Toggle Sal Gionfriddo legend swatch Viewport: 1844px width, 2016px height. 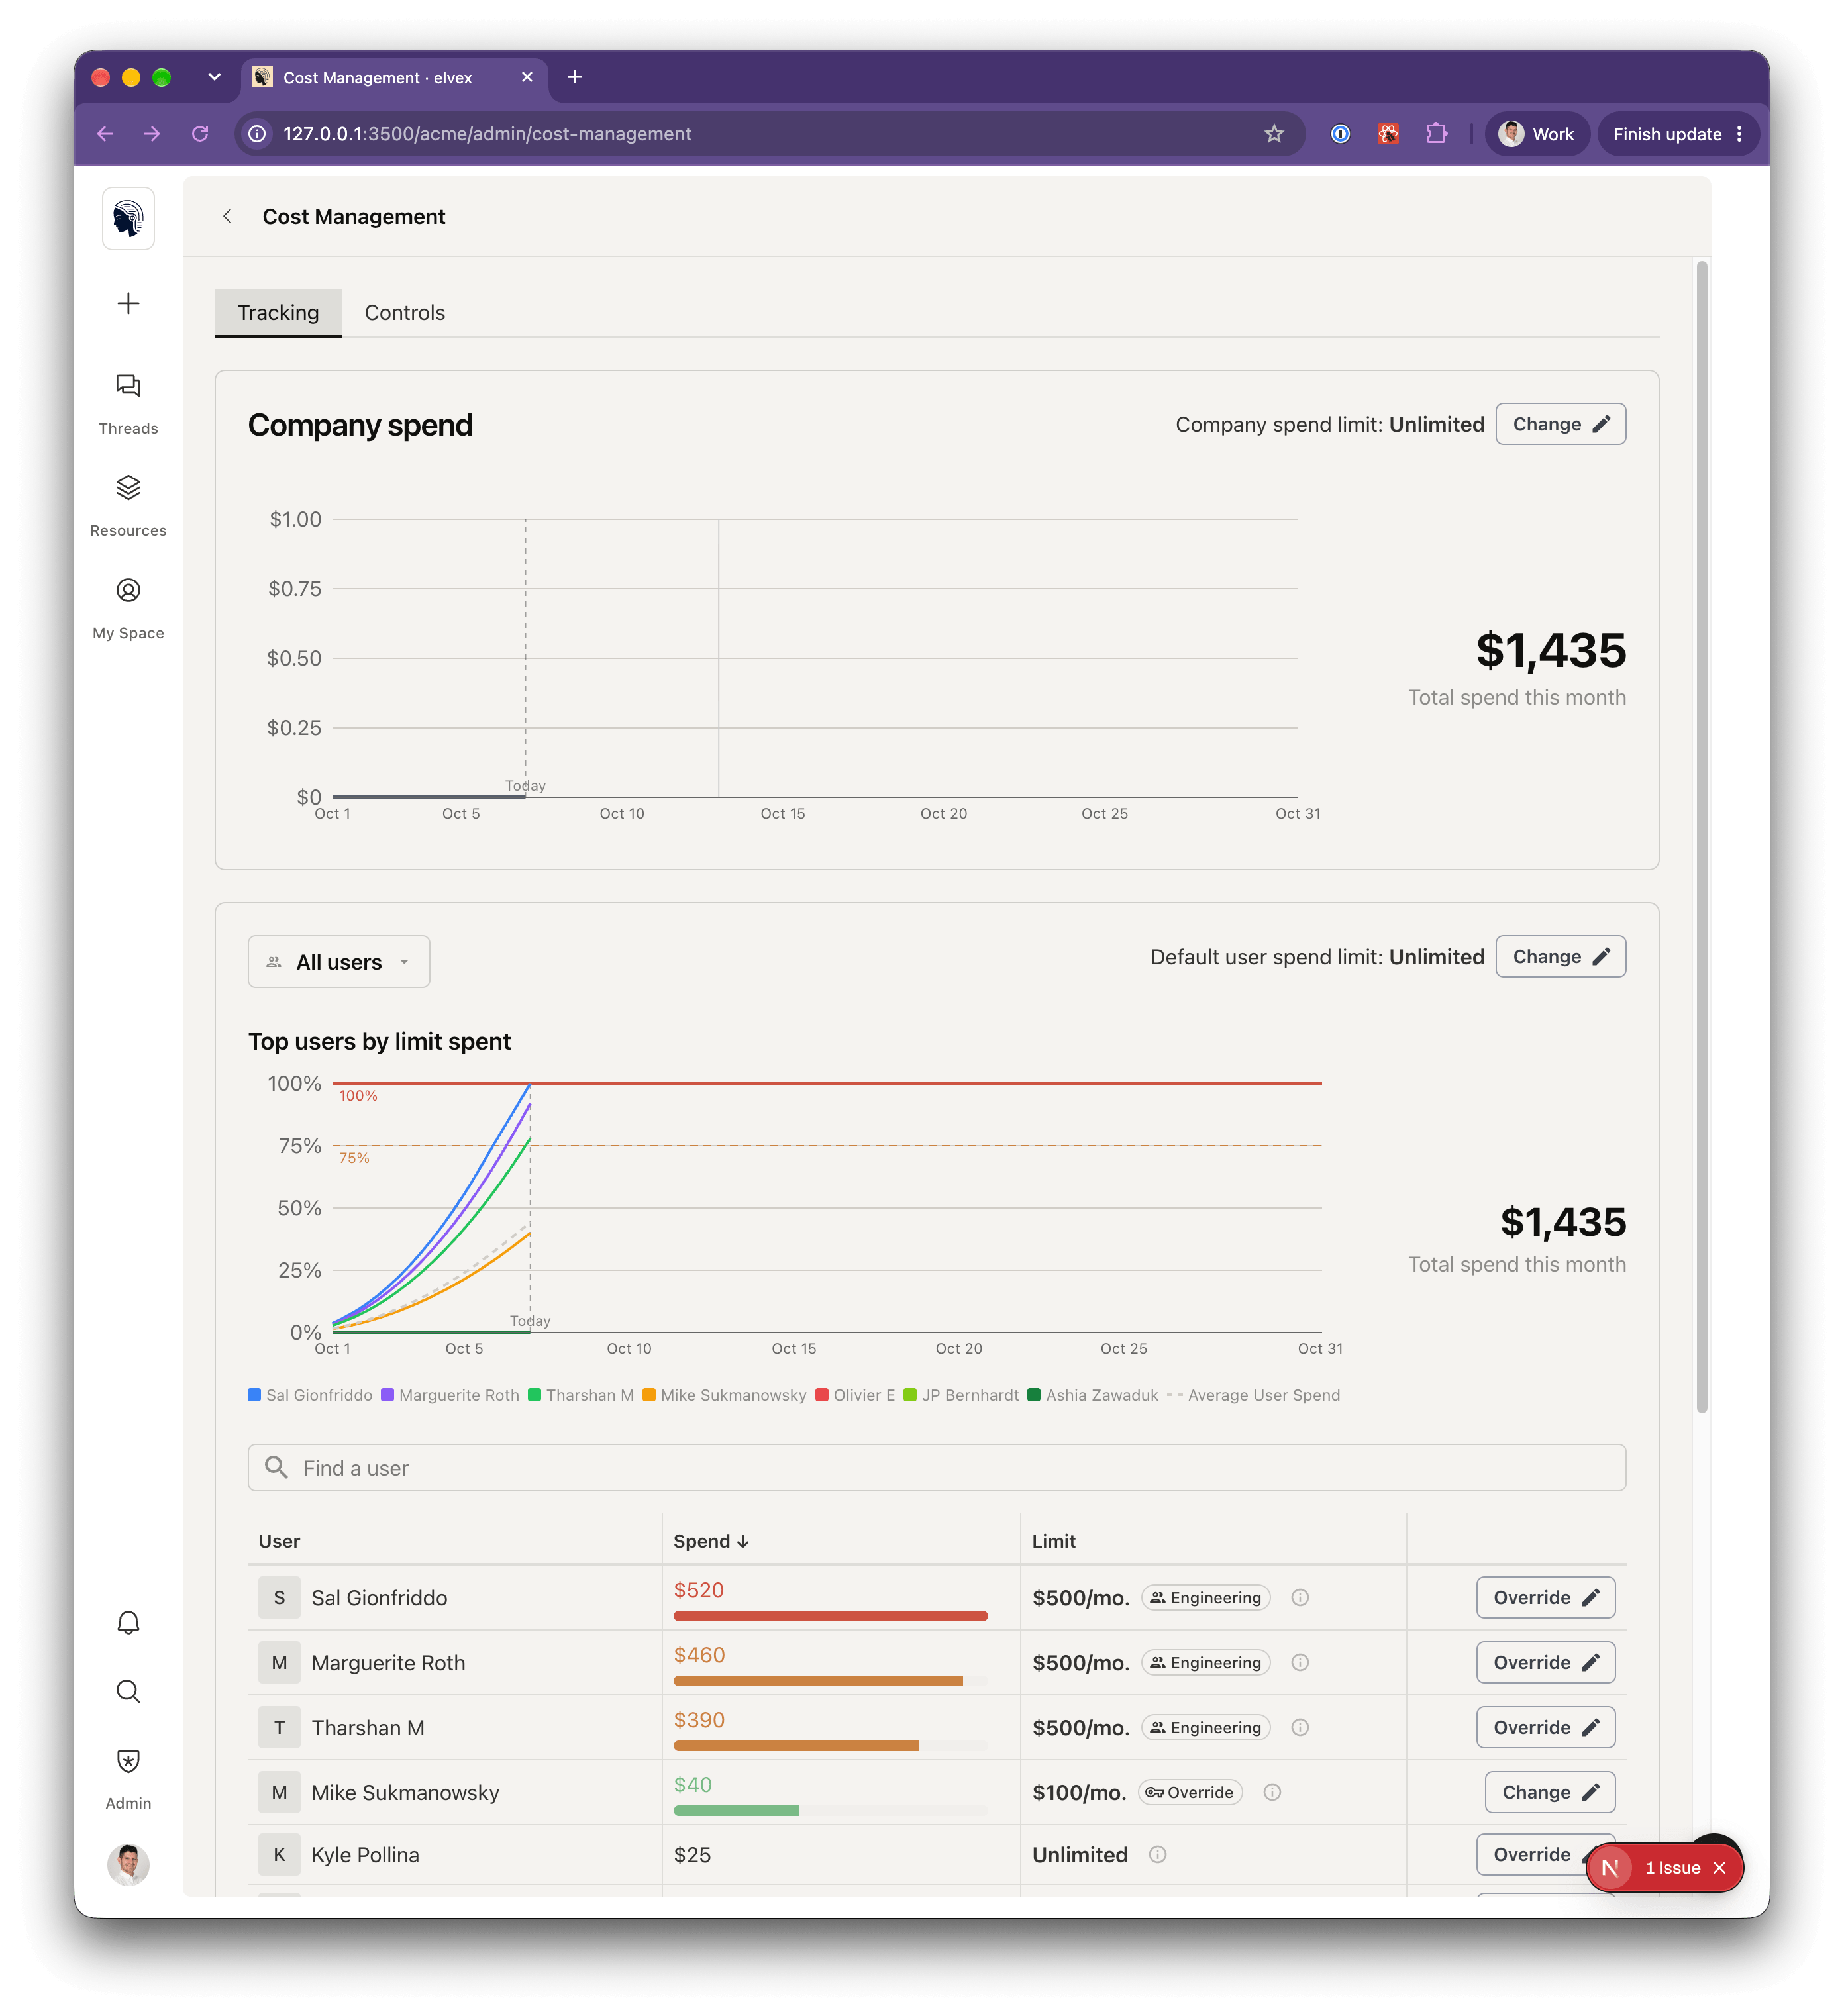click(x=255, y=1395)
